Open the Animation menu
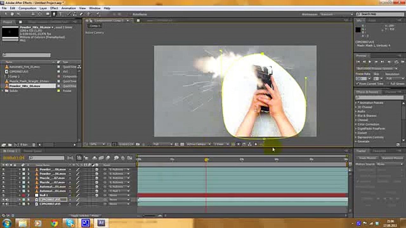Screen dimensions: 406x228 coord(69,8)
